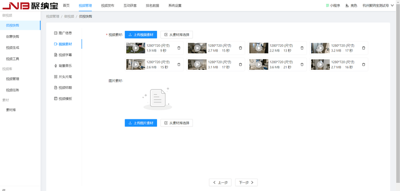This screenshot has height=191, width=400.
Task: Delete the 2.7 MB 15秒 video clip
Action: (240, 48)
